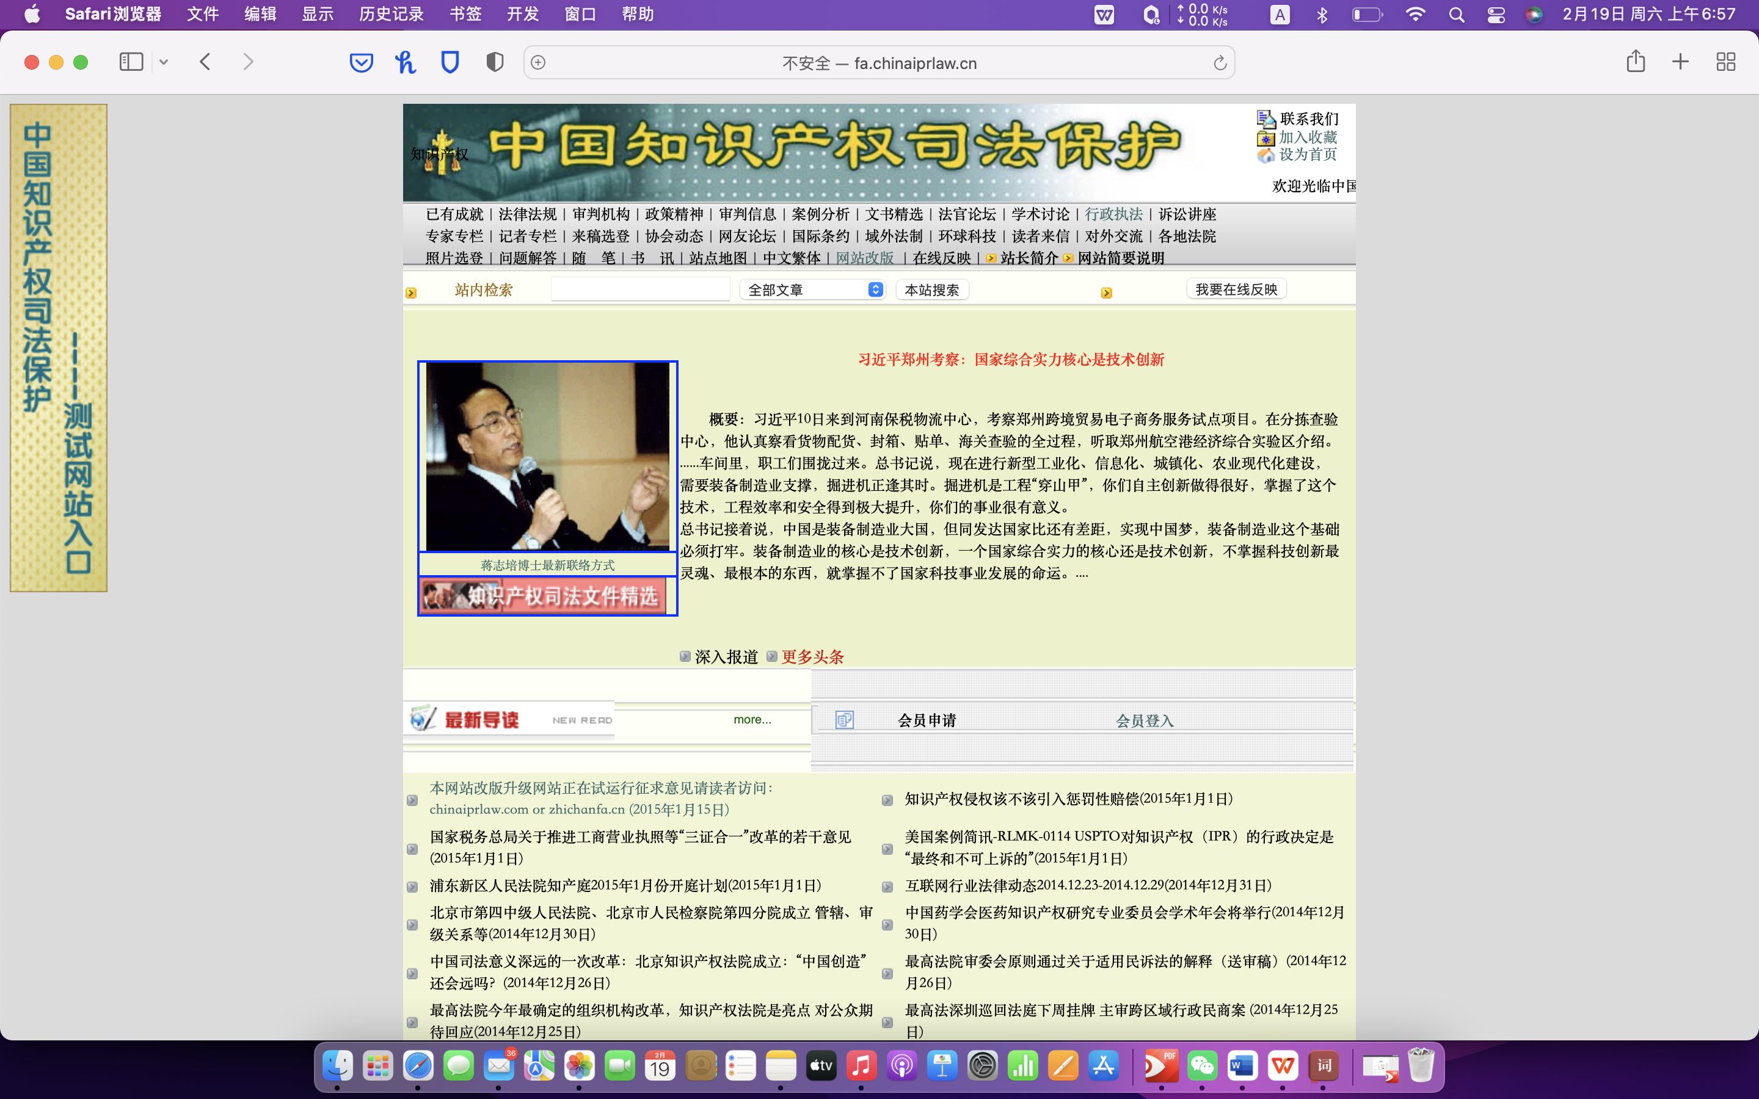Click the 站内检索 search input field

(640, 289)
